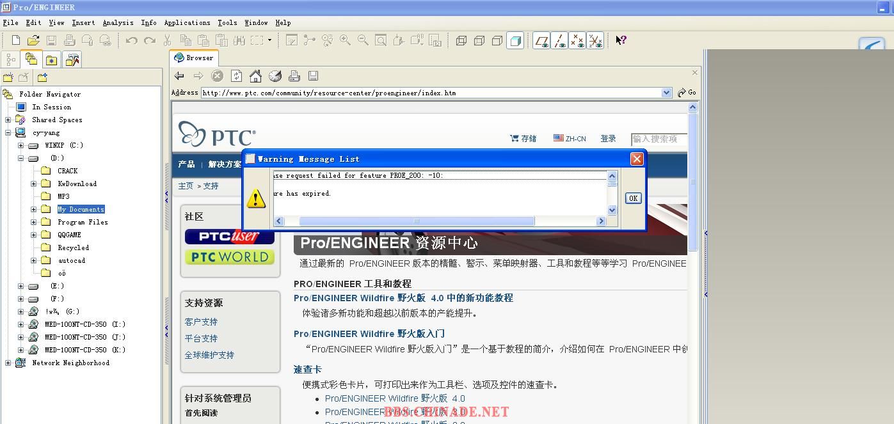894x424 pixels.
Task: Expand the autocad folder
Action: point(33,260)
